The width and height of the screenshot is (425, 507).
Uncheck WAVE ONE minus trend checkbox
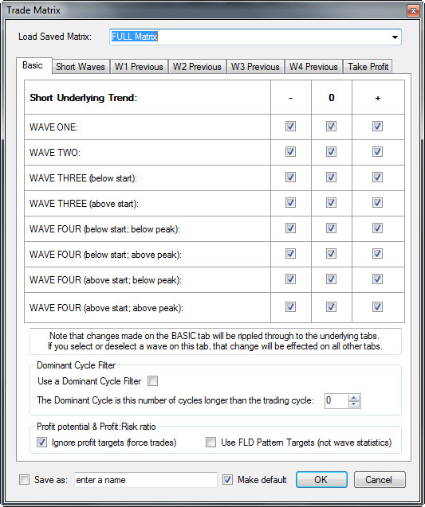(290, 126)
